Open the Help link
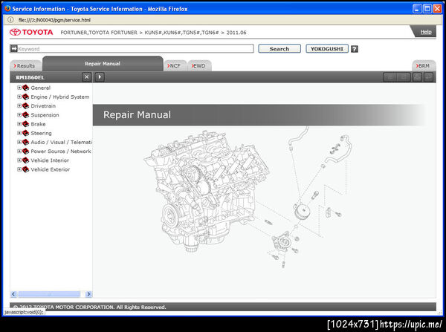This screenshot has width=446, height=332. click(426, 32)
